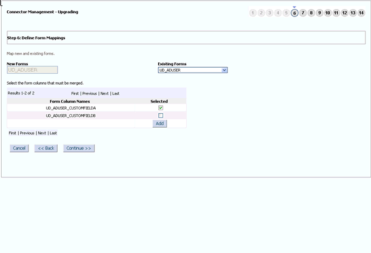Jump to wizard step 12
The height and width of the screenshot is (253, 371).
(344, 13)
